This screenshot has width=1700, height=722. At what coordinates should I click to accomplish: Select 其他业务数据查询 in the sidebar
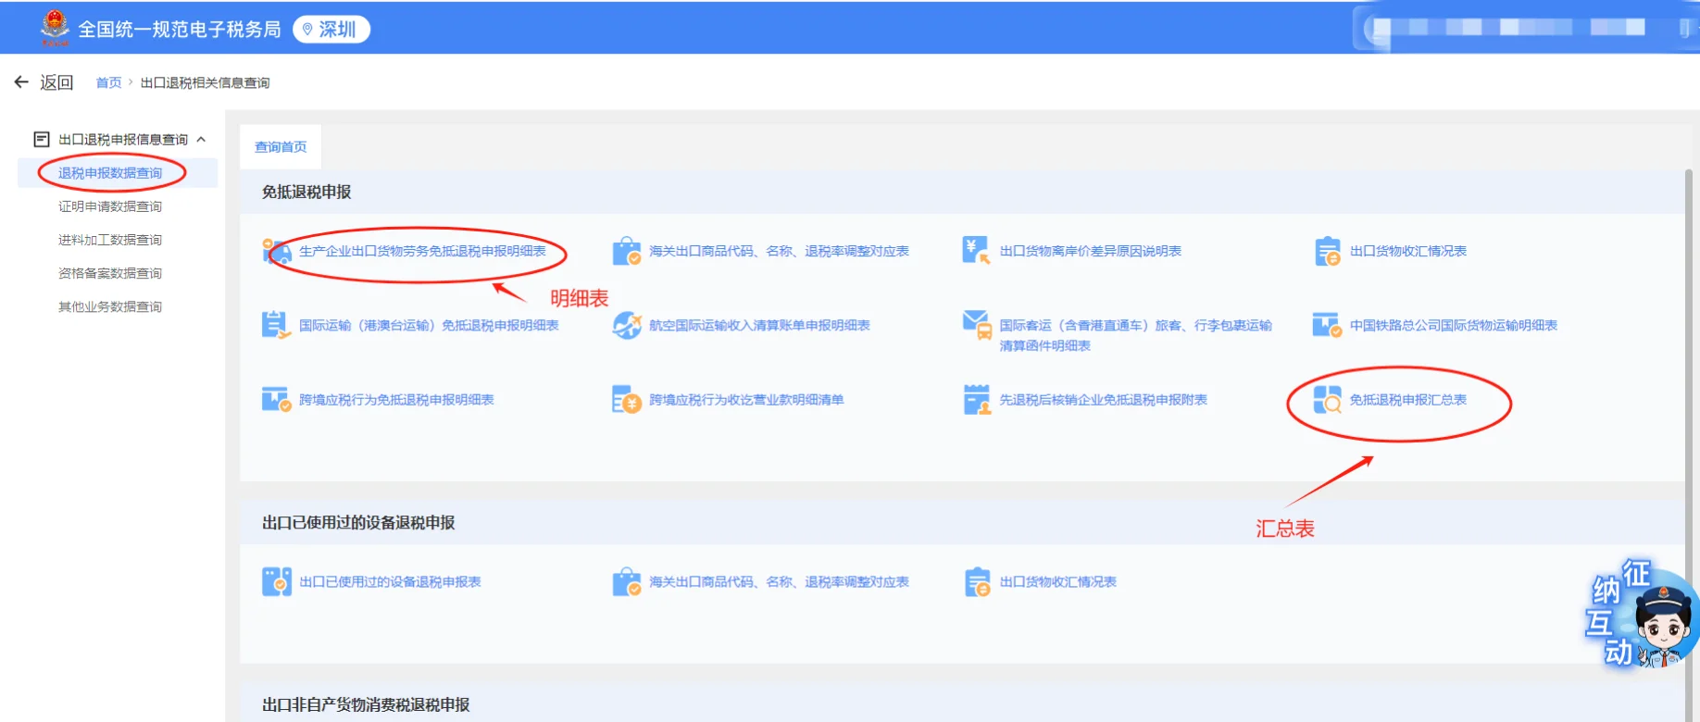(x=110, y=306)
